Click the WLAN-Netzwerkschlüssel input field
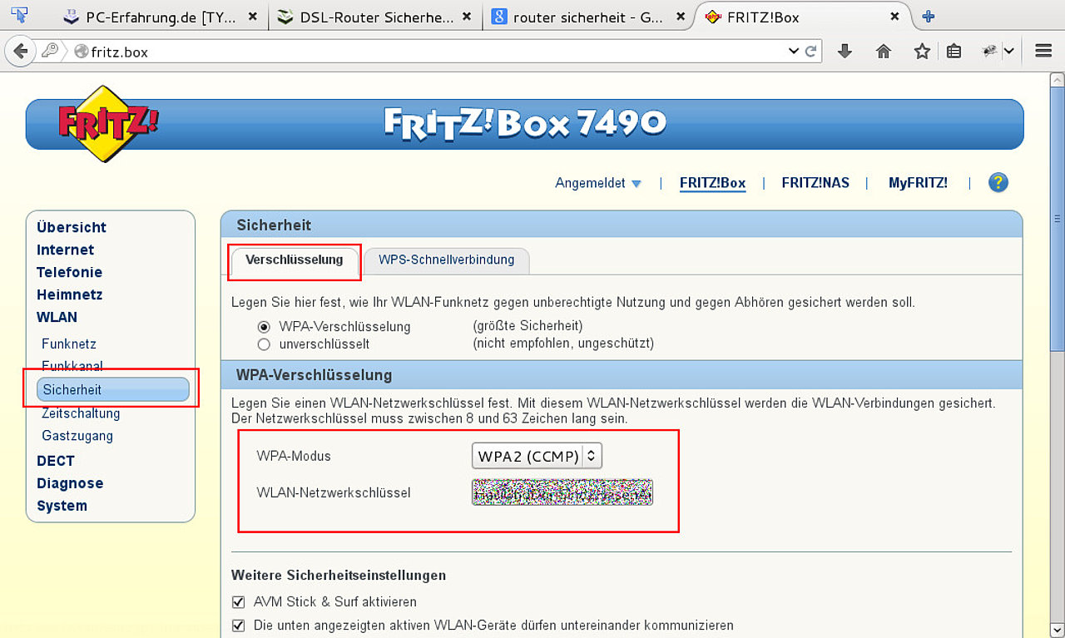The height and width of the screenshot is (638, 1065). click(562, 492)
